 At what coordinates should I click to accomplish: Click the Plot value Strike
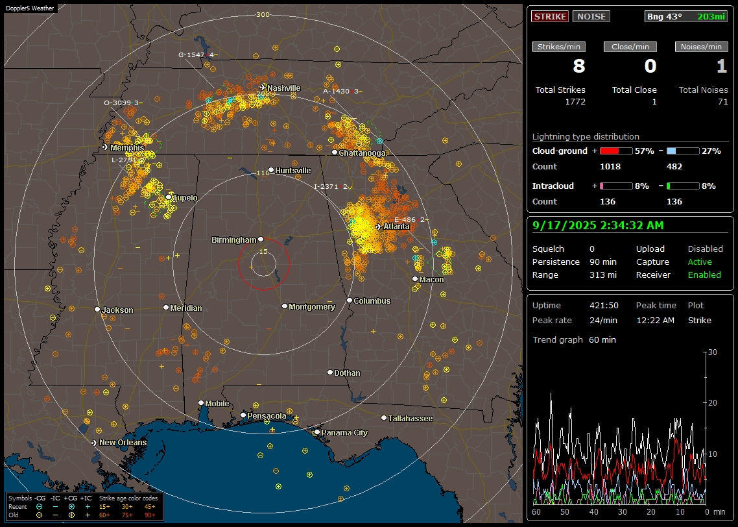(699, 320)
